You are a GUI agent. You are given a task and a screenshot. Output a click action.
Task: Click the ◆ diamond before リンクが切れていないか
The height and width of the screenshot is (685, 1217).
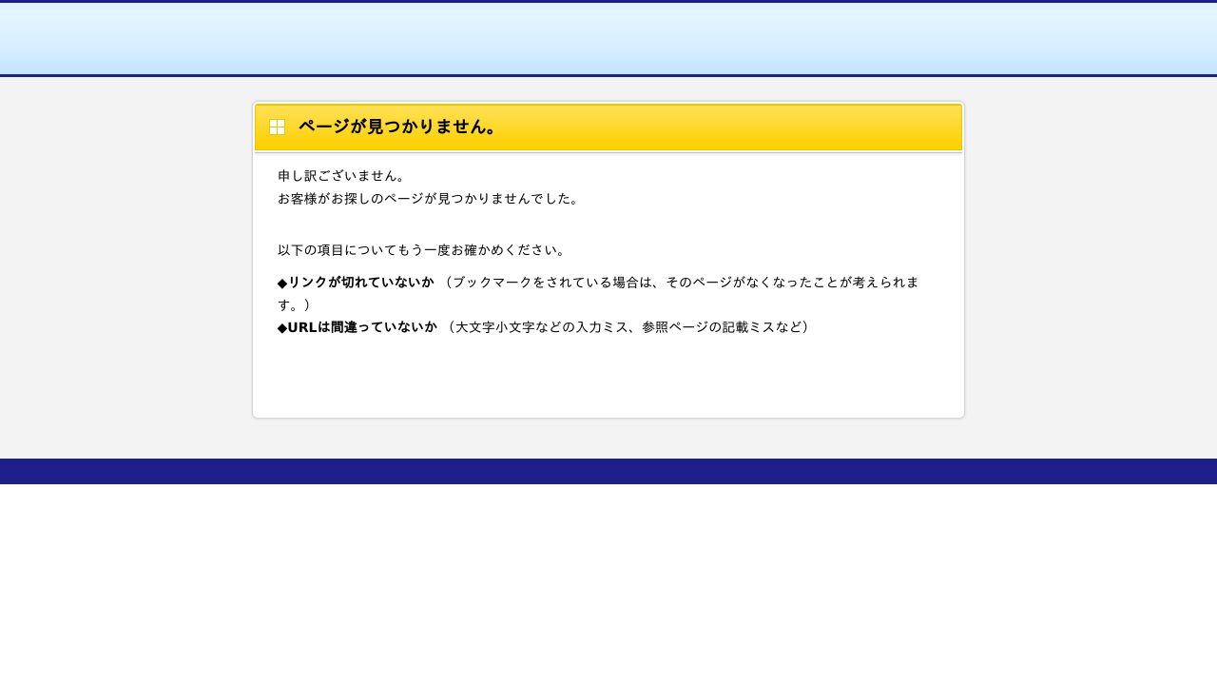pos(280,283)
